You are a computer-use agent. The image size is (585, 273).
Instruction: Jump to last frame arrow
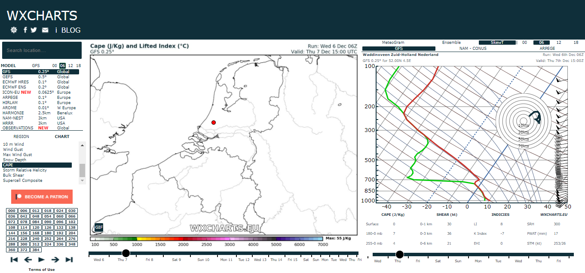[x=69, y=259]
